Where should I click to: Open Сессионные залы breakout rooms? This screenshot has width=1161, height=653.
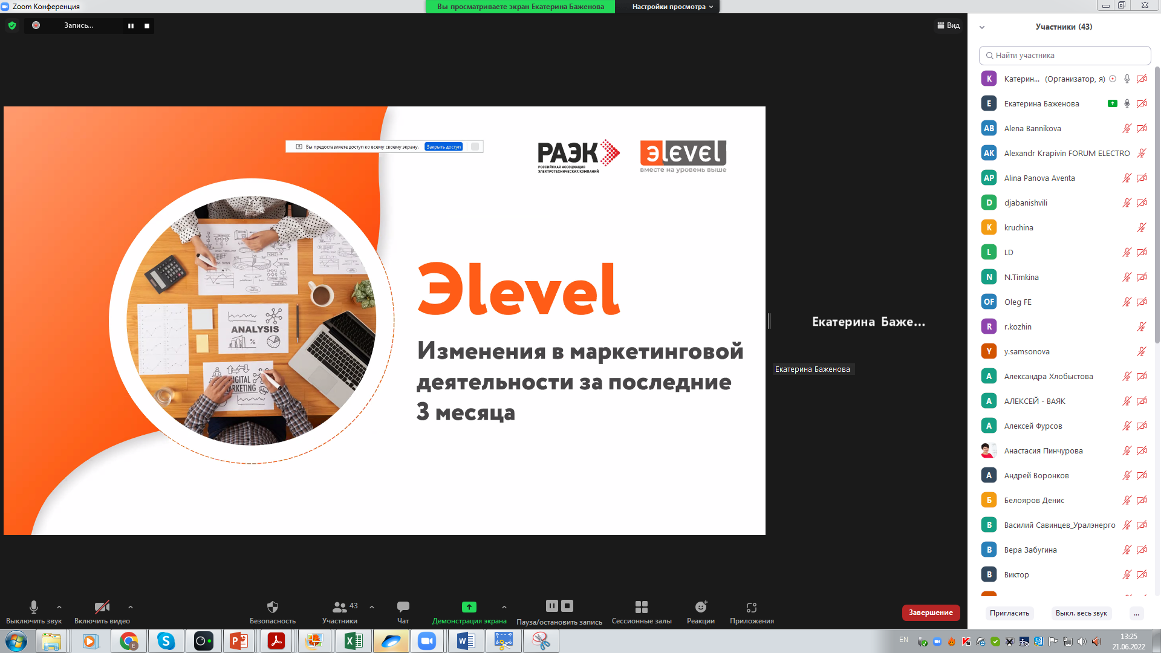point(642,612)
